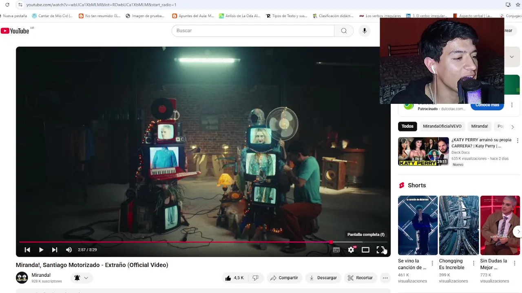Open the 'Cantar de Mio Cid' bookmark
522x293 pixels.
[52, 16]
